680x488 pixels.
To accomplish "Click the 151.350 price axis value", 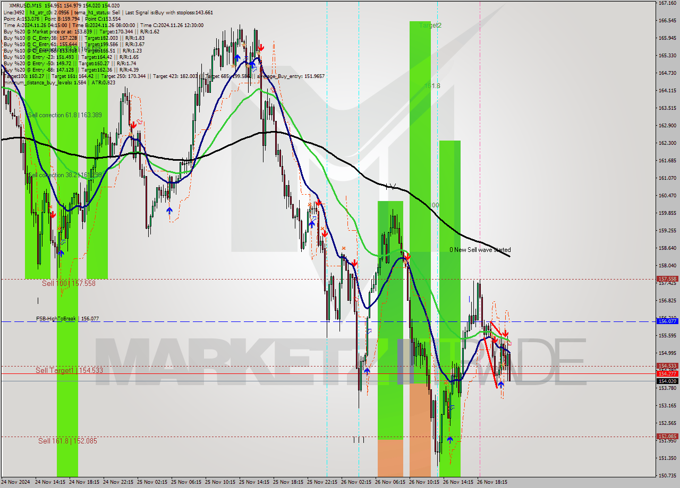I will coord(667,458).
